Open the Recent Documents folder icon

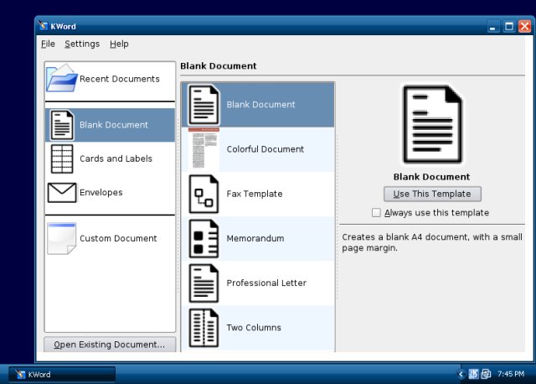tap(61, 78)
